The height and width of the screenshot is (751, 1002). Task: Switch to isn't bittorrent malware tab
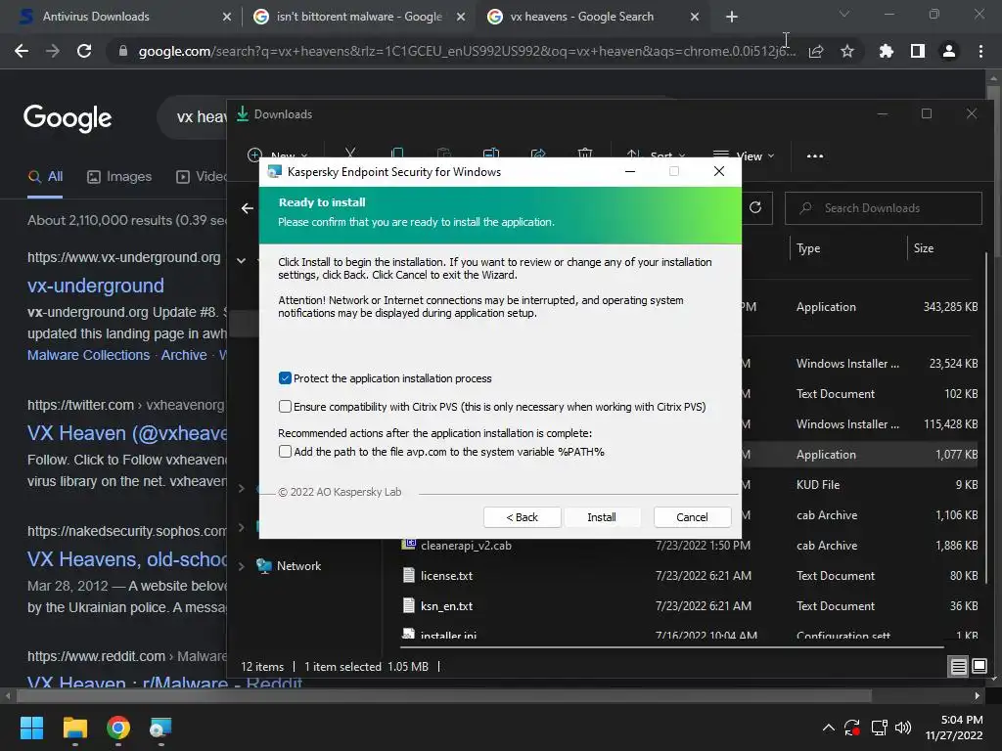(x=359, y=17)
